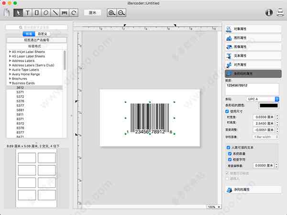
Task: Click the barcode properties panel icon
Action: [x=229, y=74]
